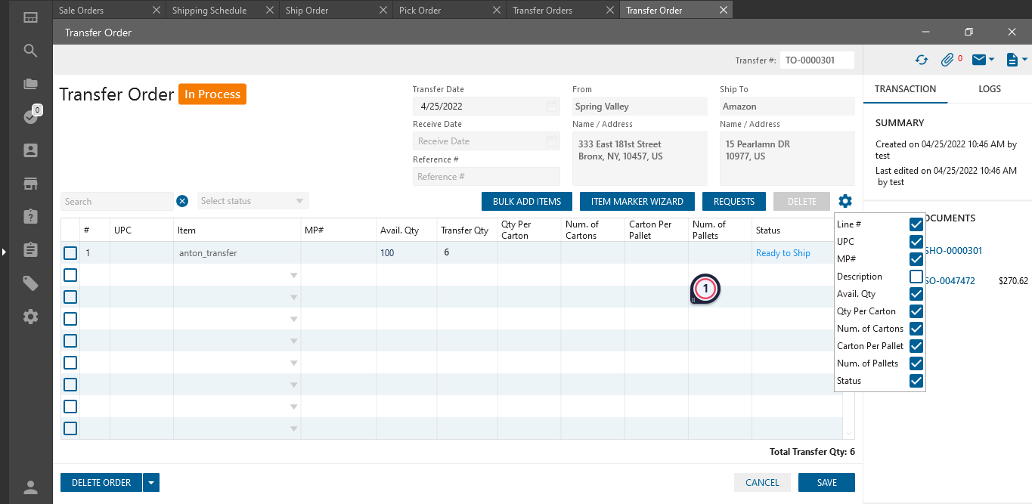The height and width of the screenshot is (504, 1032).
Task: Uncheck the UPC column checkbox
Action: click(x=916, y=242)
